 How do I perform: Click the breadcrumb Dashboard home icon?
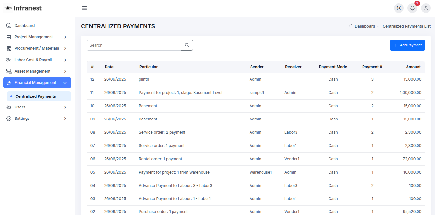pos(351,26)
